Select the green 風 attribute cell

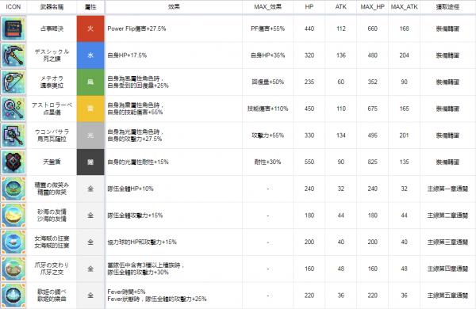pyautogui.click(x=90, y=82)
